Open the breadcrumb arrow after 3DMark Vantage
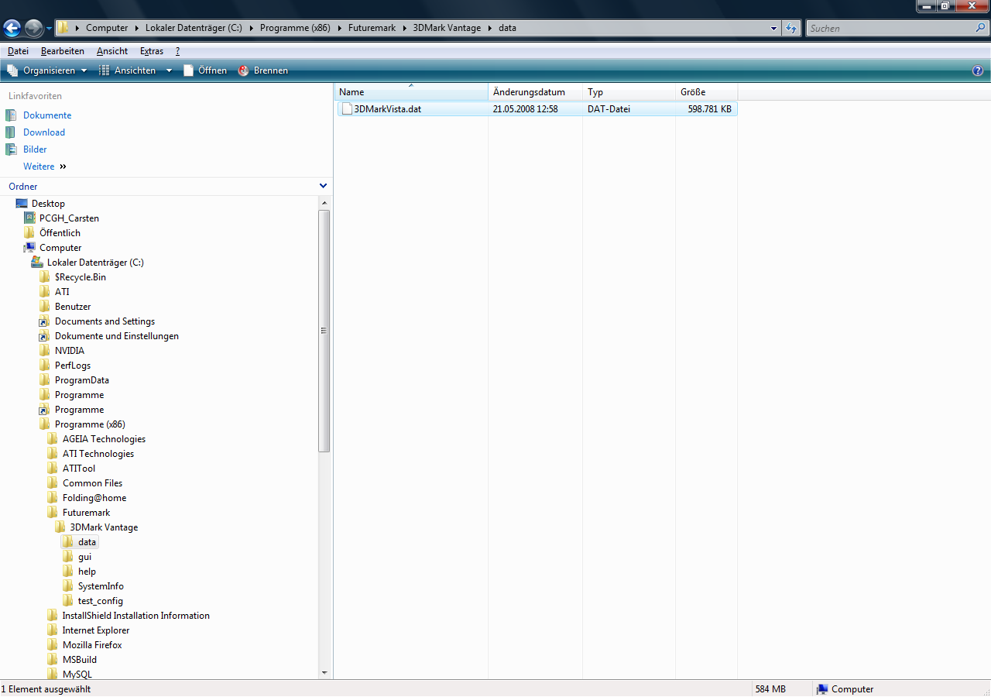 click(490, 28)
